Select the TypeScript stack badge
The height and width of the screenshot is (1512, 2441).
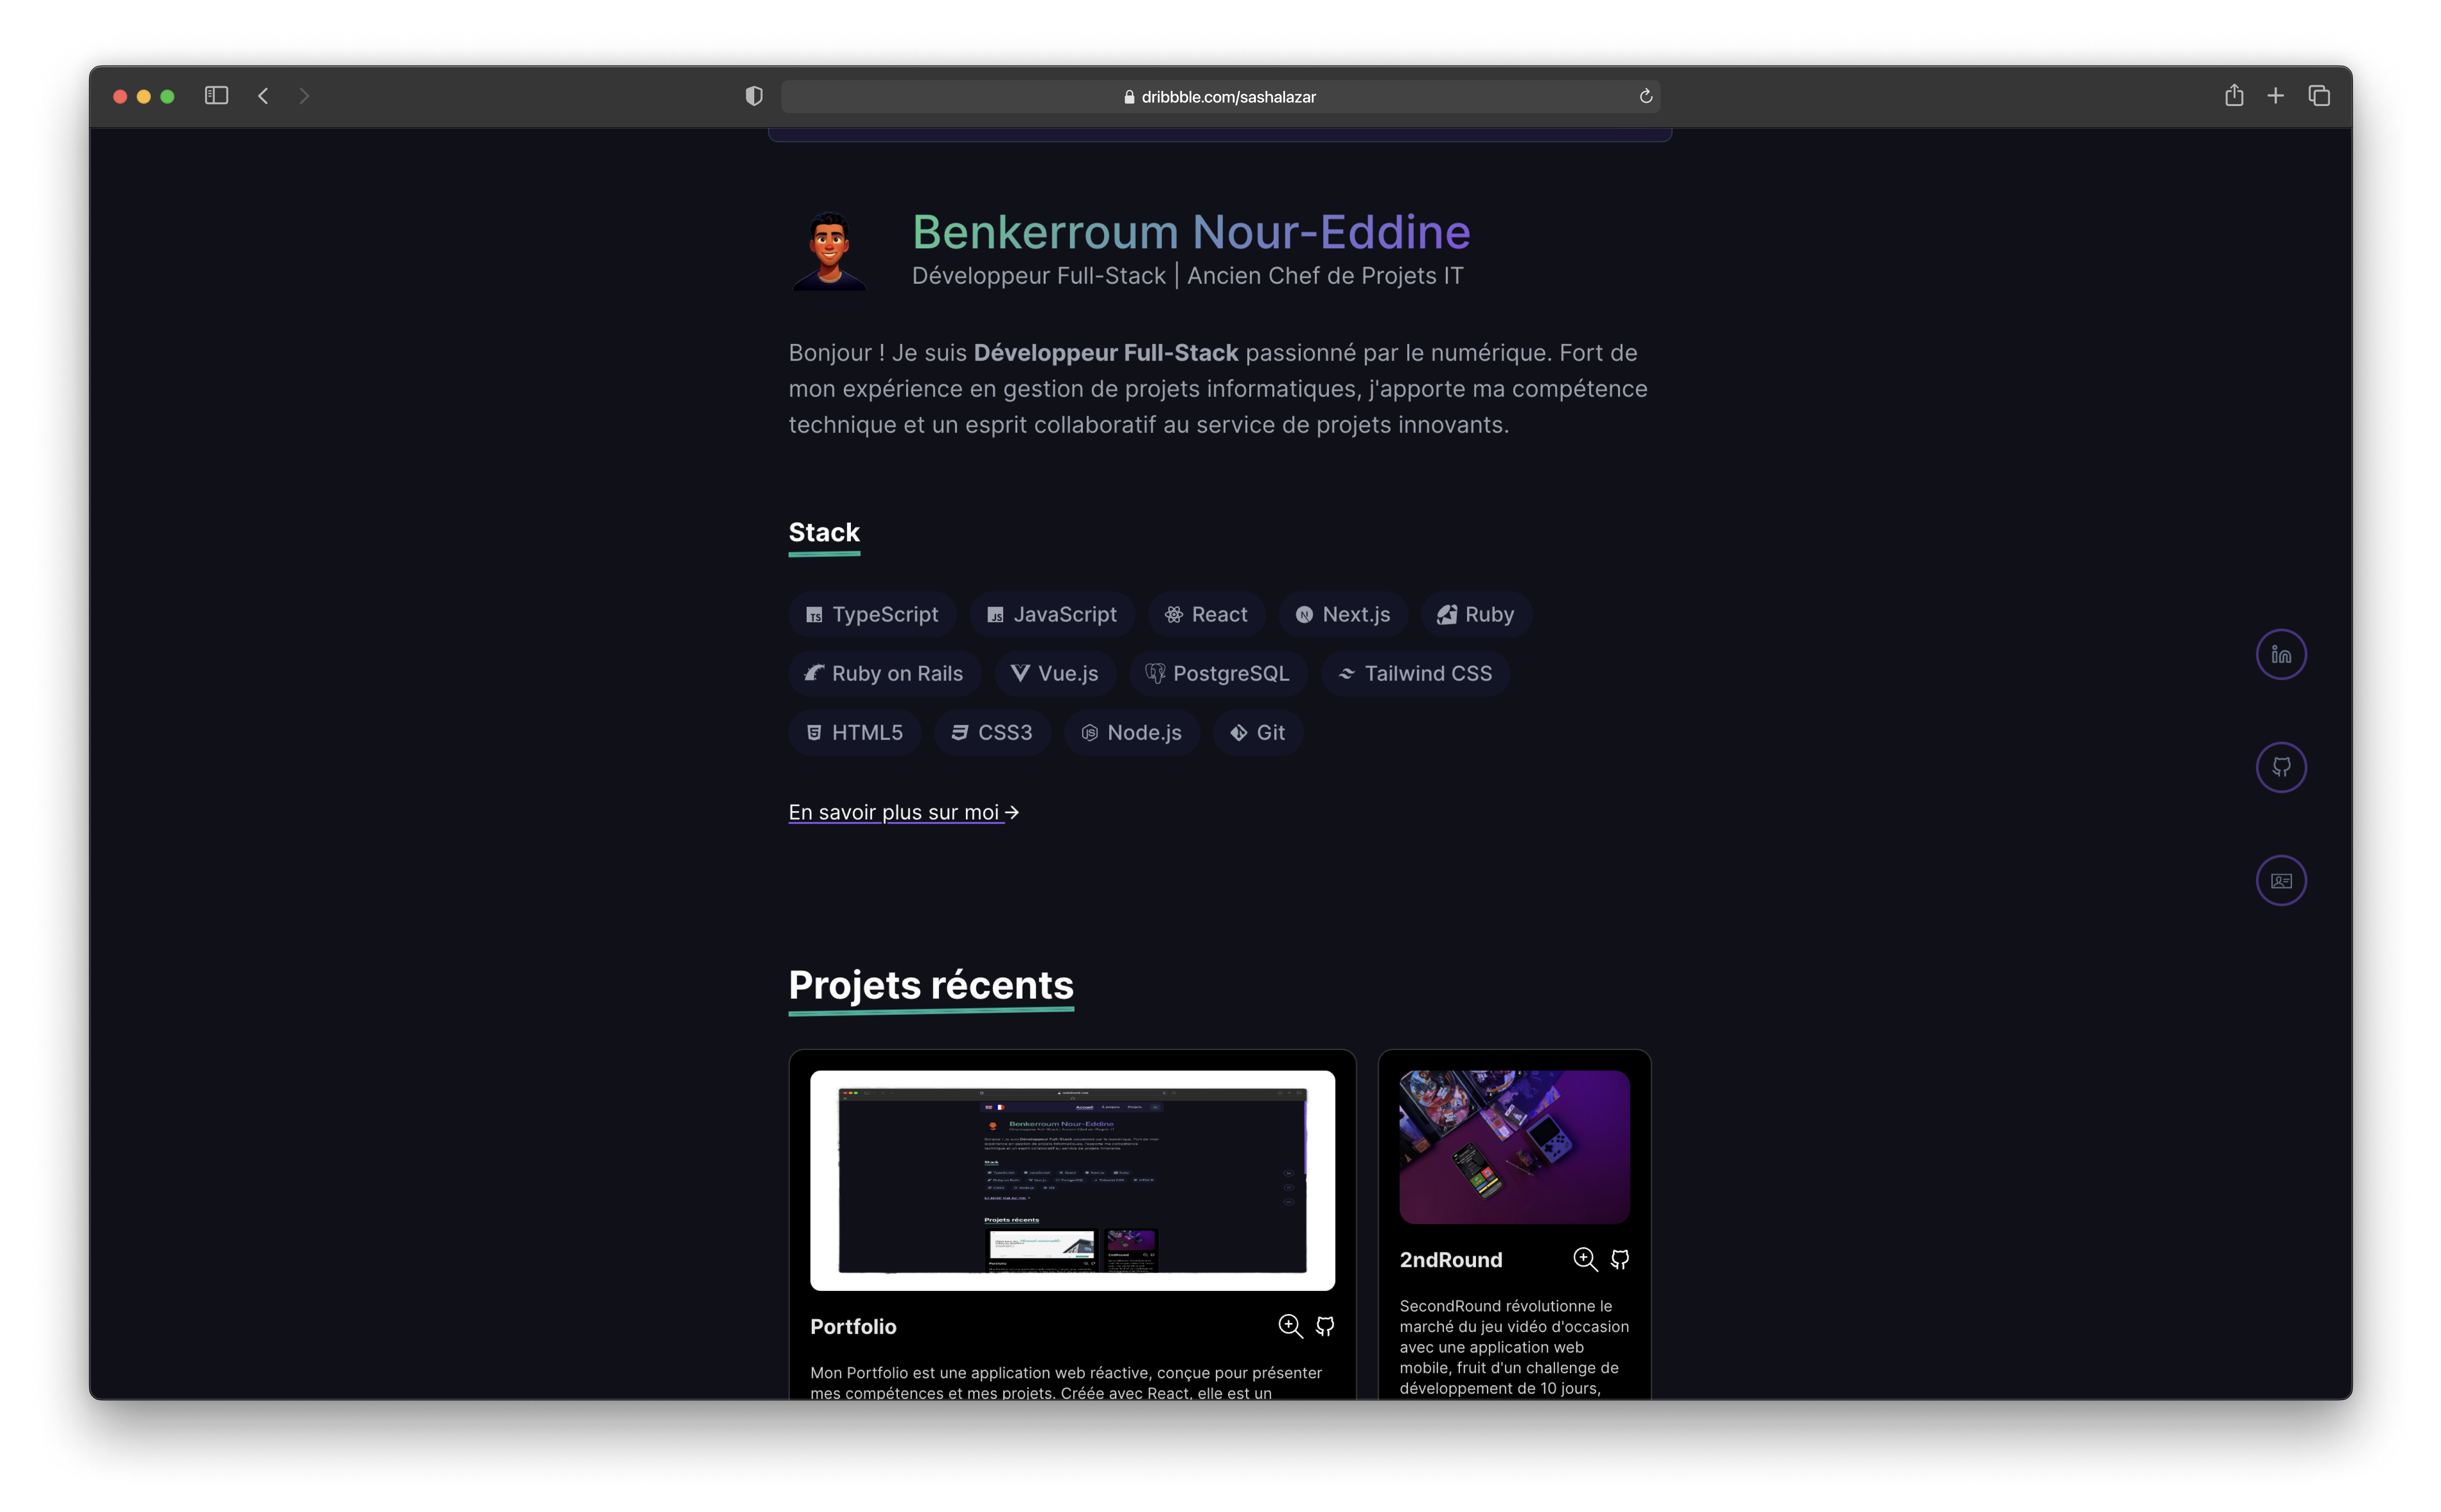(x=872, y=614)
